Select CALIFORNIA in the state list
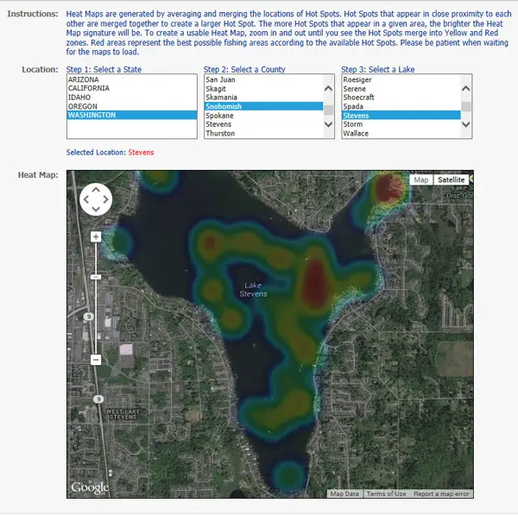Screen dimensions: 518x516 [x=132, y=88]
